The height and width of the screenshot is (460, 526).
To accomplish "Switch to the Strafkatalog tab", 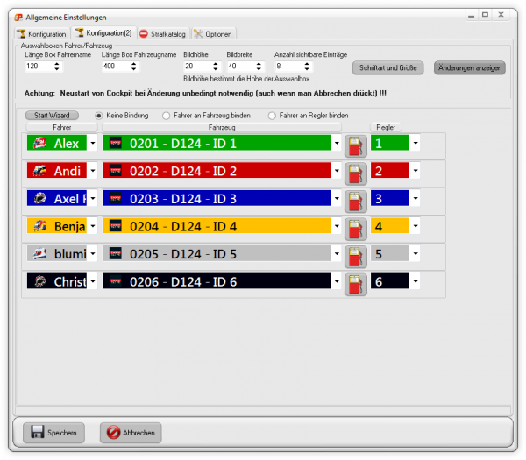I will (162, 33).
